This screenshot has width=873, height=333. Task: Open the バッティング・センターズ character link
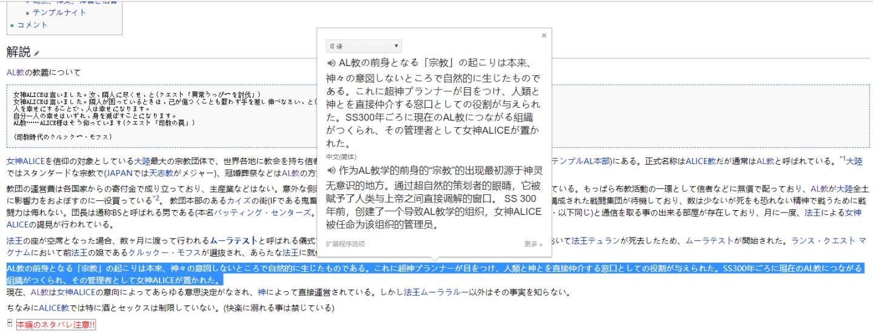[276, 213]
